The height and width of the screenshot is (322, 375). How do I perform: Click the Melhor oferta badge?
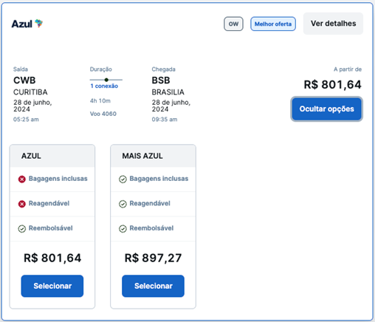coord(273,24)
